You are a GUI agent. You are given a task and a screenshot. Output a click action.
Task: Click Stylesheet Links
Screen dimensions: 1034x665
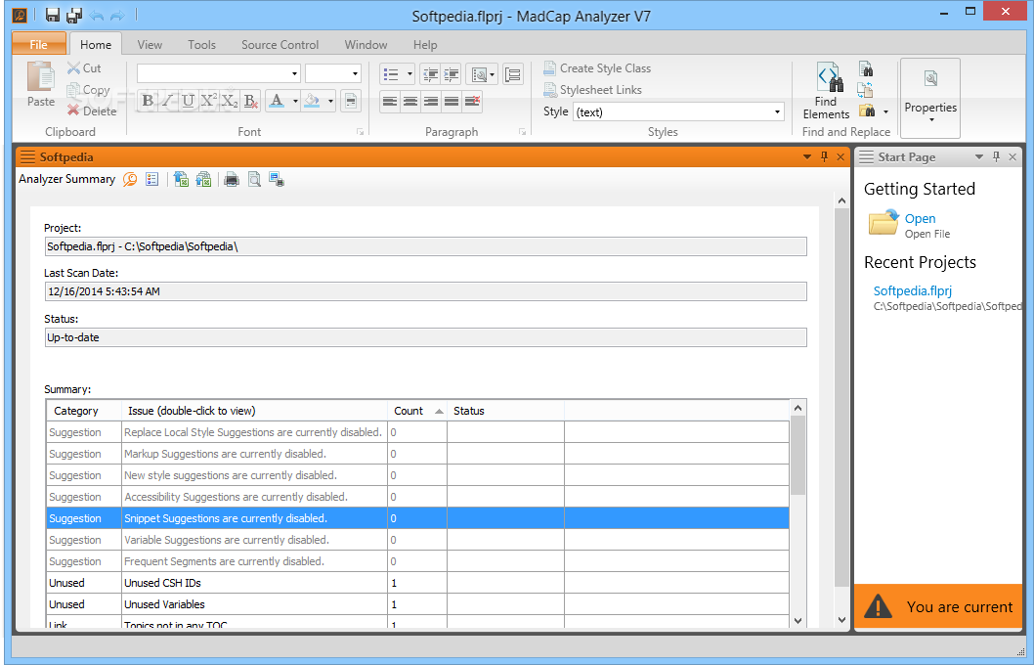point(592,90)
